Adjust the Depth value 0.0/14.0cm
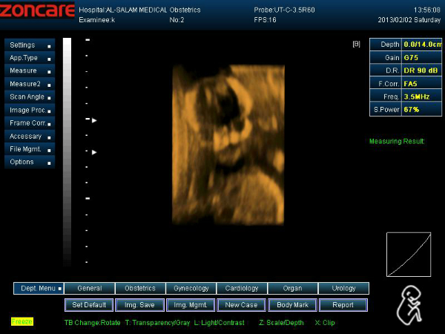445x334 pixels. (422, 45)
